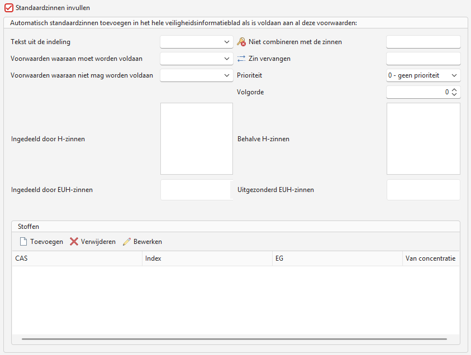Click the Standaardzinnen invullen label text
Image resolution: width=471 pixels, height=355 pixels.
point(53,8)
